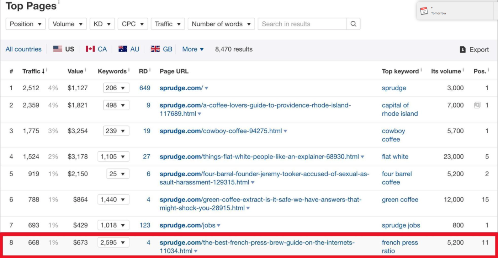Open caret menu next to flat-white explainer URL
The height and width of the screenshot is (258, 498).
coord(362,157)
